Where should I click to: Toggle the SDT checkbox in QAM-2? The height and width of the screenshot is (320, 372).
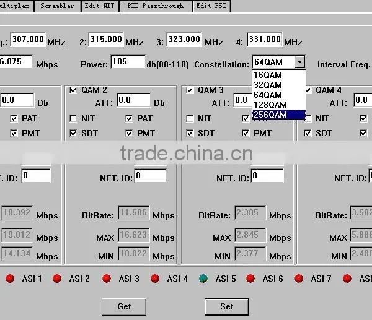pos(73,133)
